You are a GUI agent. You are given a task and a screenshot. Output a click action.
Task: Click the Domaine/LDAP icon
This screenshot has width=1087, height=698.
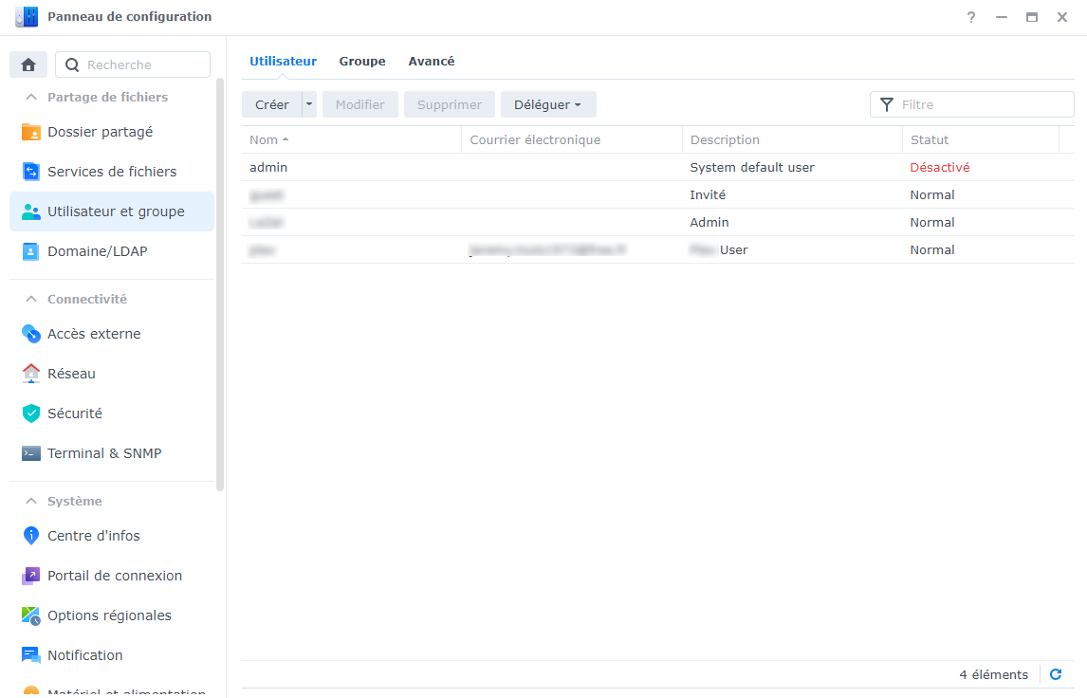point(31,251)
